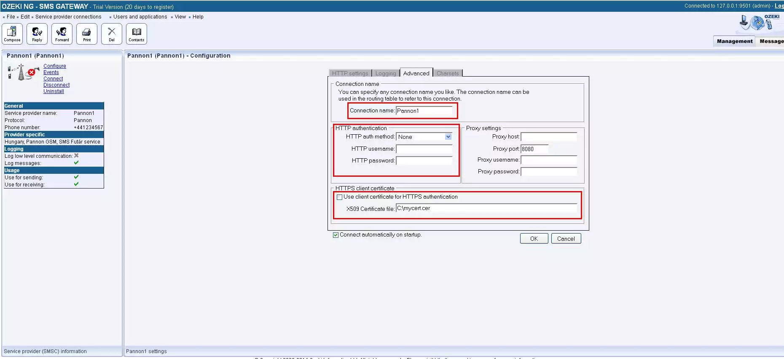Click the Connection name input field
This screenshot has width=784, height=359.
[424, 111]
